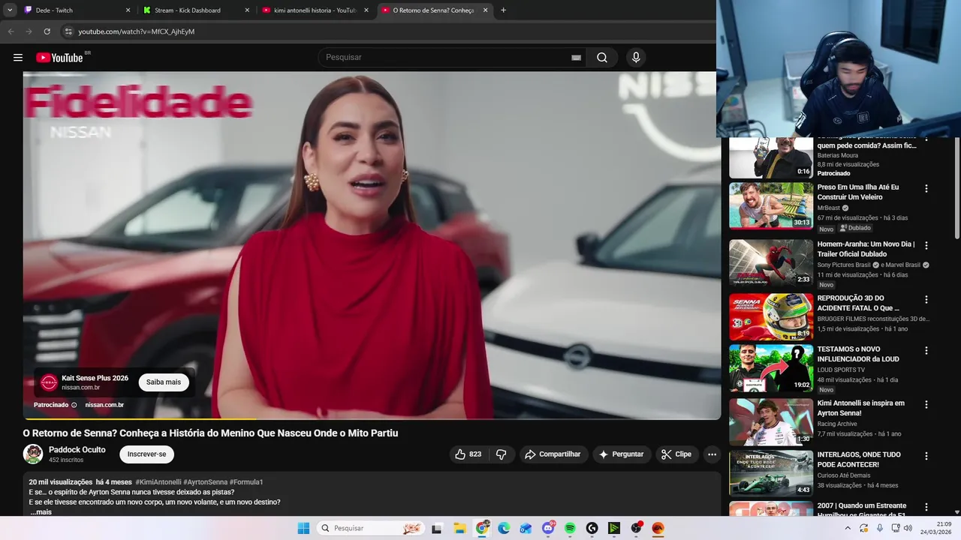The width and height of the screenshot is (961, 540).
Task: Open Microsoft Edge from the taskbar
Action: tap(504, 528)
